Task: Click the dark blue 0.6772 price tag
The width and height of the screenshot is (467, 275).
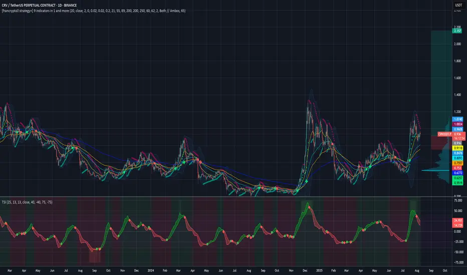Action: (457, 172)
